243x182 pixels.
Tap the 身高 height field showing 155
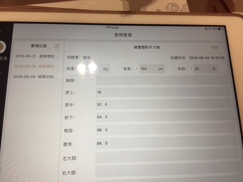click(x=152, y=69)
